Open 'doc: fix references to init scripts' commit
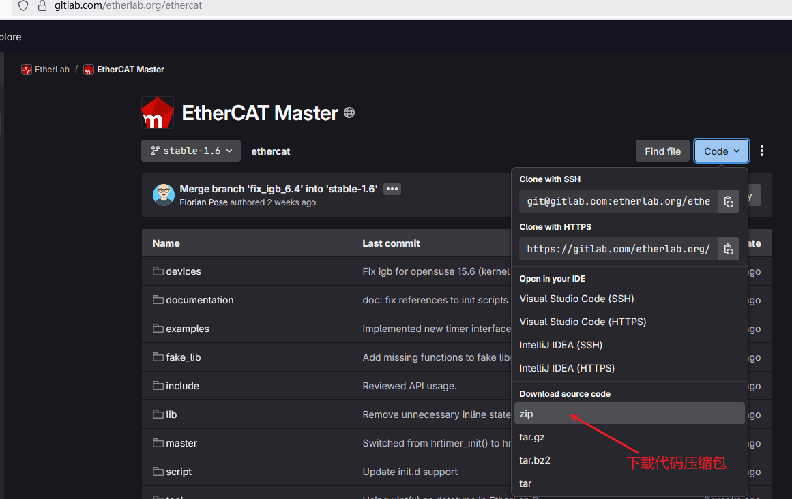 tap(435, 300)
